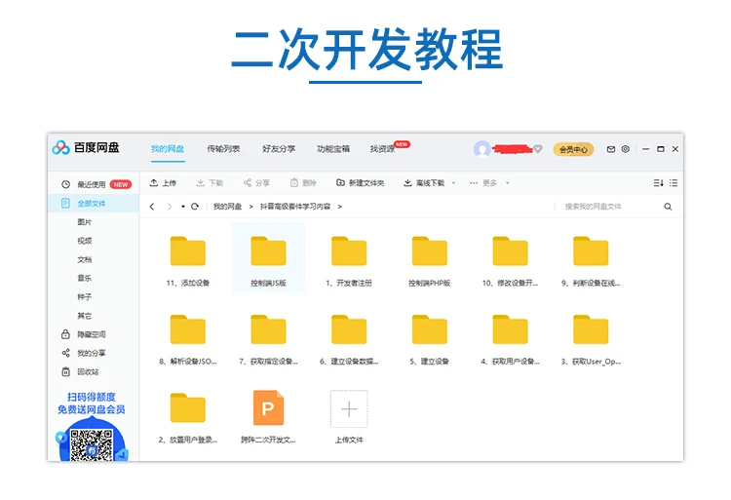The image size is (731, 500).
Task: Go forward with the right arrow
Action: coord(170,207)
